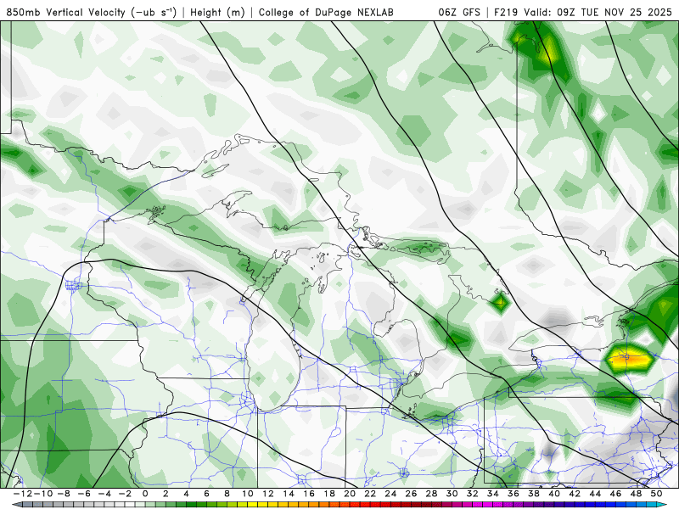Click the '32' legend value
Viewport: 679px width, 509px height.
click(x=473, y=494)
